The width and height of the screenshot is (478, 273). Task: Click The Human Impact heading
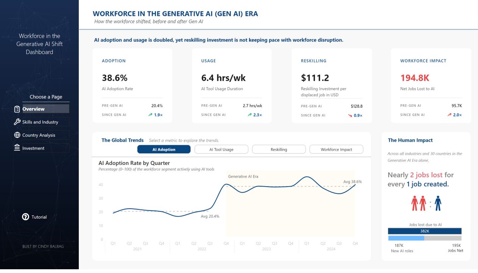coord(410,140)
